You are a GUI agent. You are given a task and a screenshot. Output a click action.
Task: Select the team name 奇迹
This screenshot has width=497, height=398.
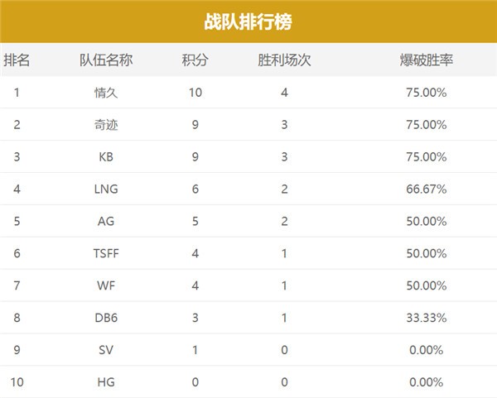coord(106,125)
